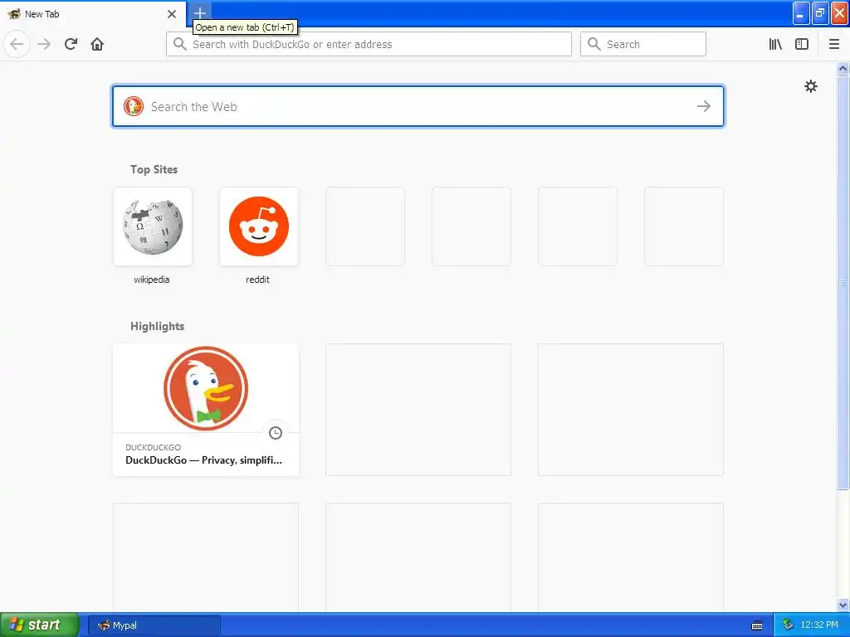Click the wikipedia label under the tile
This screenshot has height=637, width=850.
click(x=152, y=280)
